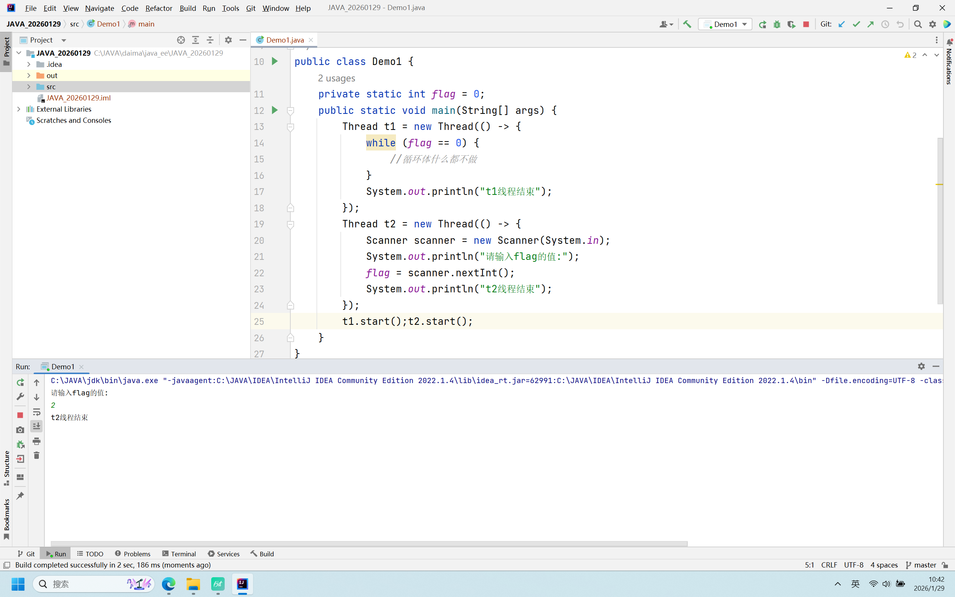
Task: Toggle scroll to end in console
Action: point(36,426)
